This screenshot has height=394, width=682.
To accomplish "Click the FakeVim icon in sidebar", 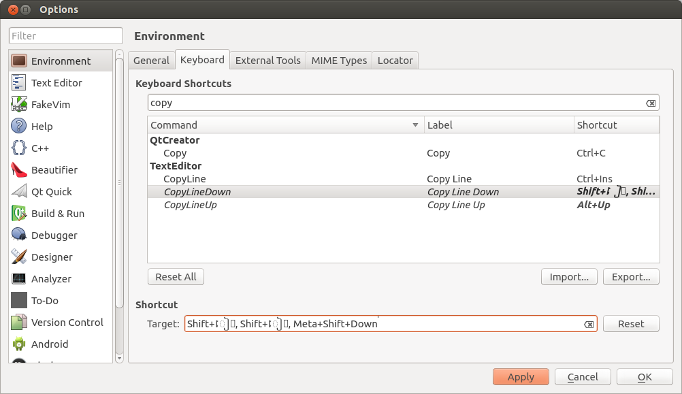I will pos(19,104).
